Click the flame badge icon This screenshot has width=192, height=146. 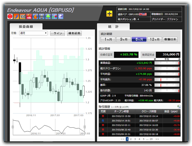pos(35,16)
